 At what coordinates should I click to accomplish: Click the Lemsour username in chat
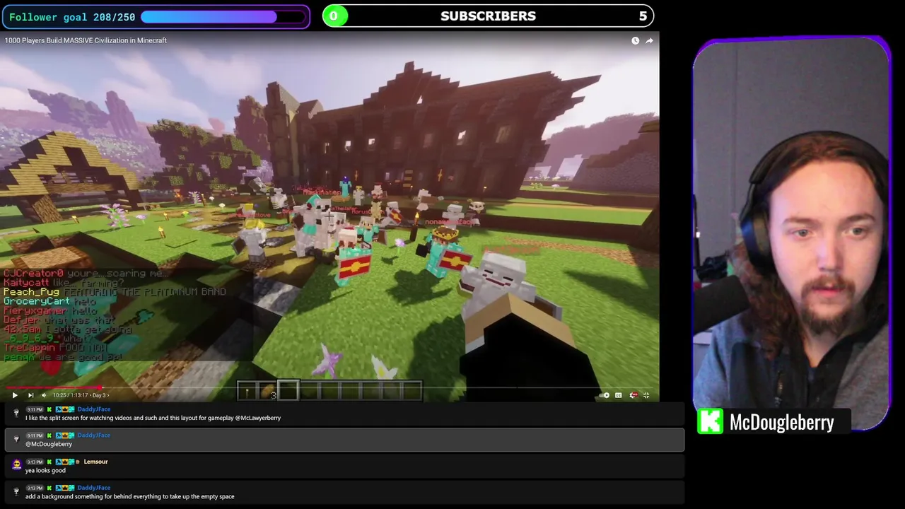(x=95, y=462)
